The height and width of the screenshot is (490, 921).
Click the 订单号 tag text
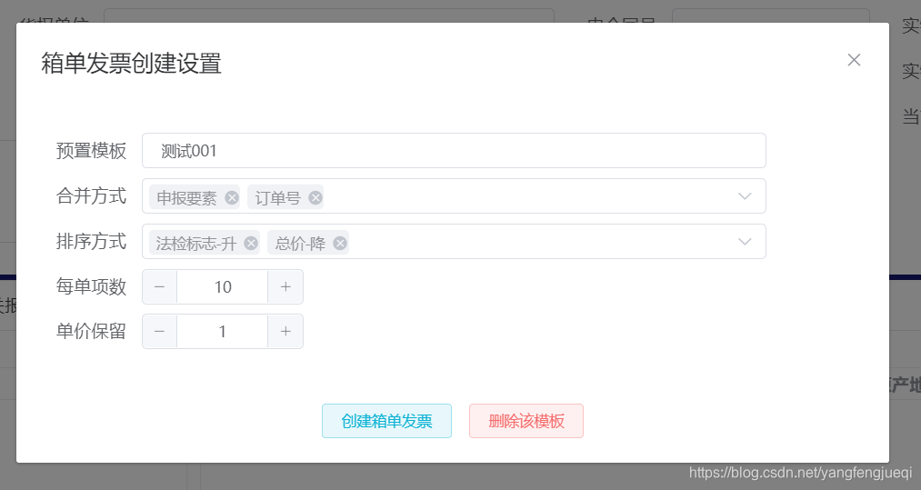278,198
